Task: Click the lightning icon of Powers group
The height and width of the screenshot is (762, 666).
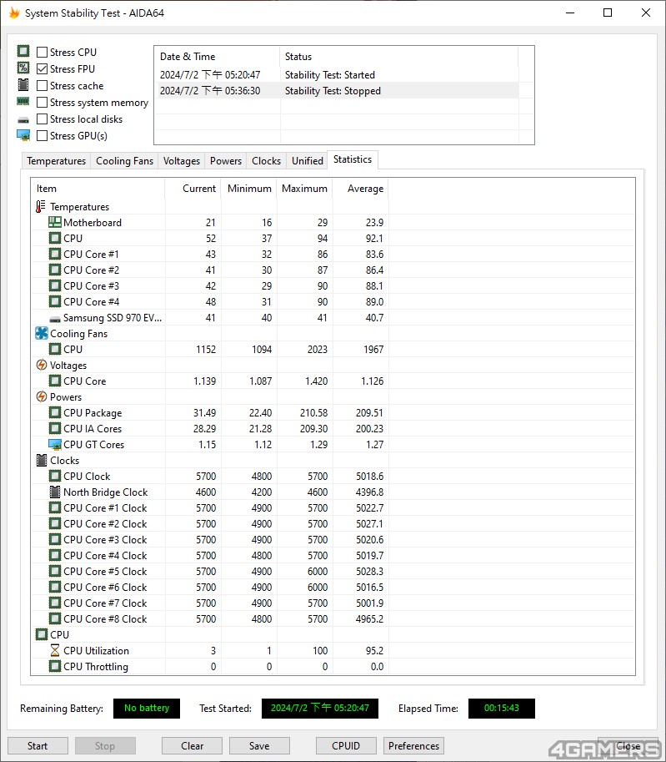Action: coord(42,396)
